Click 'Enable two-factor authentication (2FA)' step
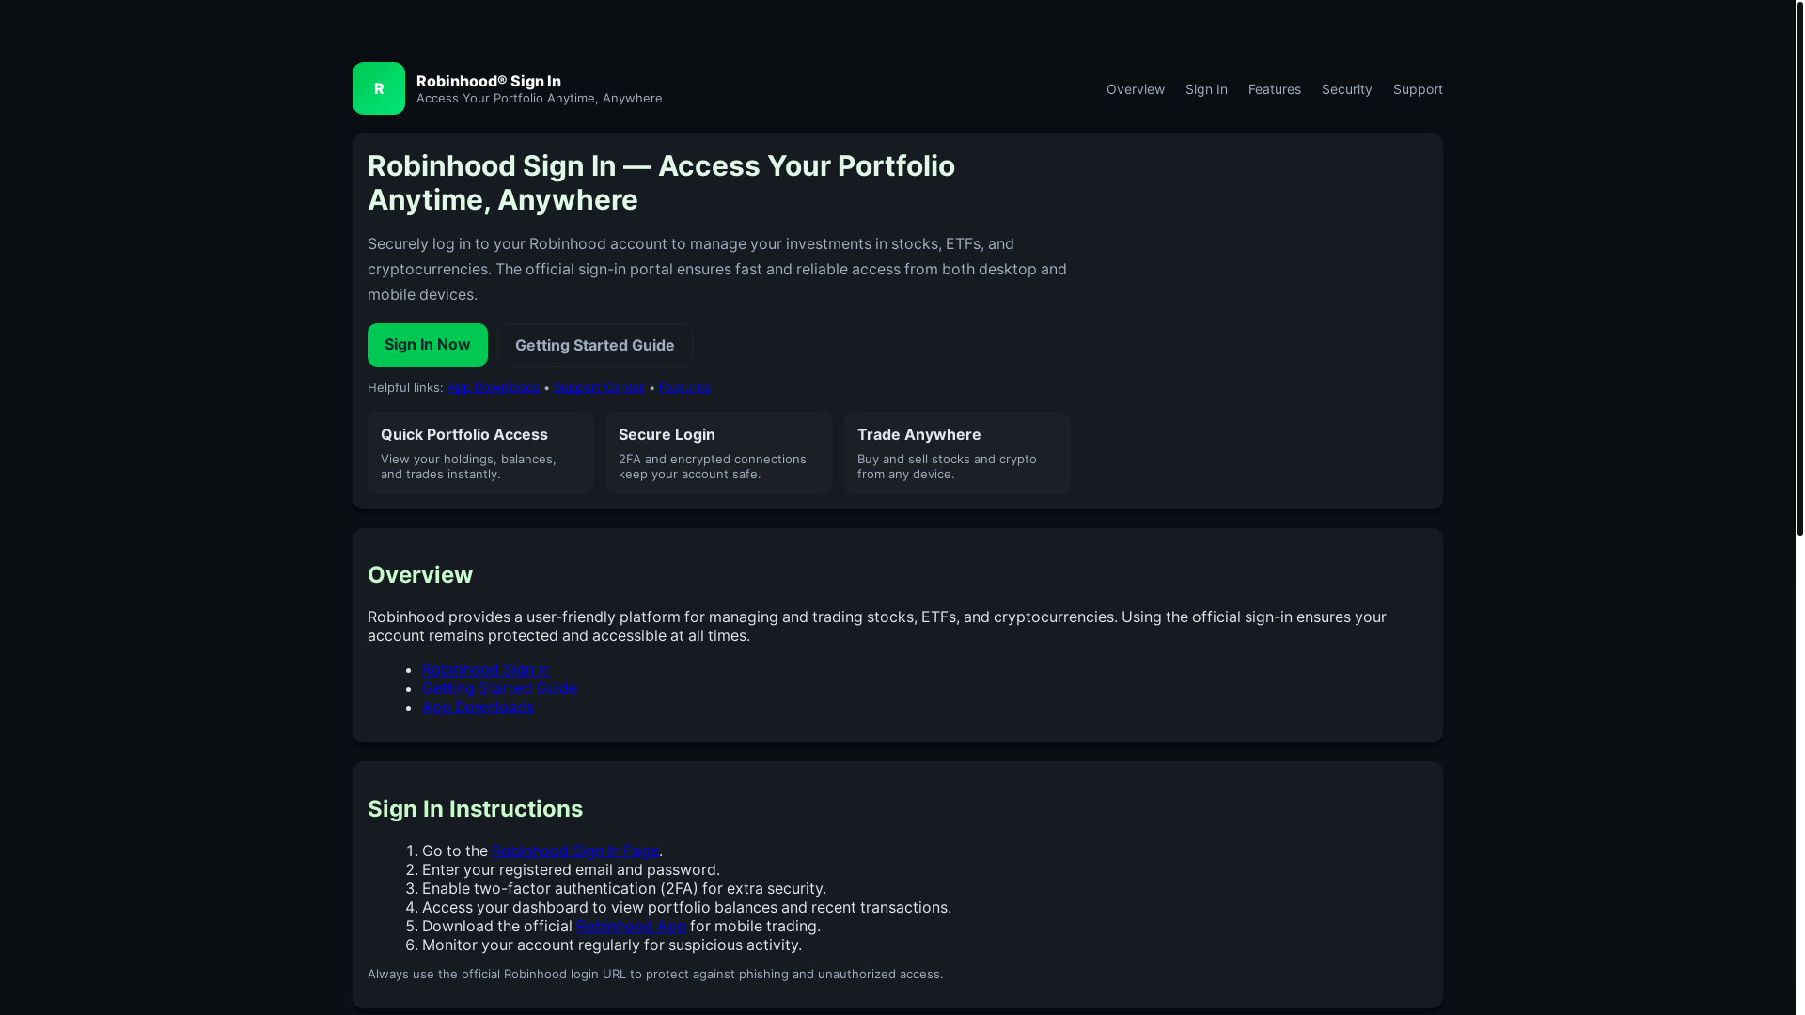Viewport: 1805px width, 1015px height. click(624, 888)
